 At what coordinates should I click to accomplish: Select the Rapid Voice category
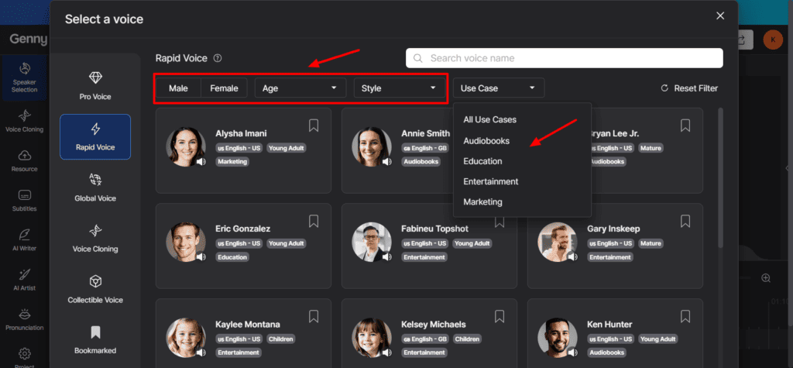pos(95,136)
